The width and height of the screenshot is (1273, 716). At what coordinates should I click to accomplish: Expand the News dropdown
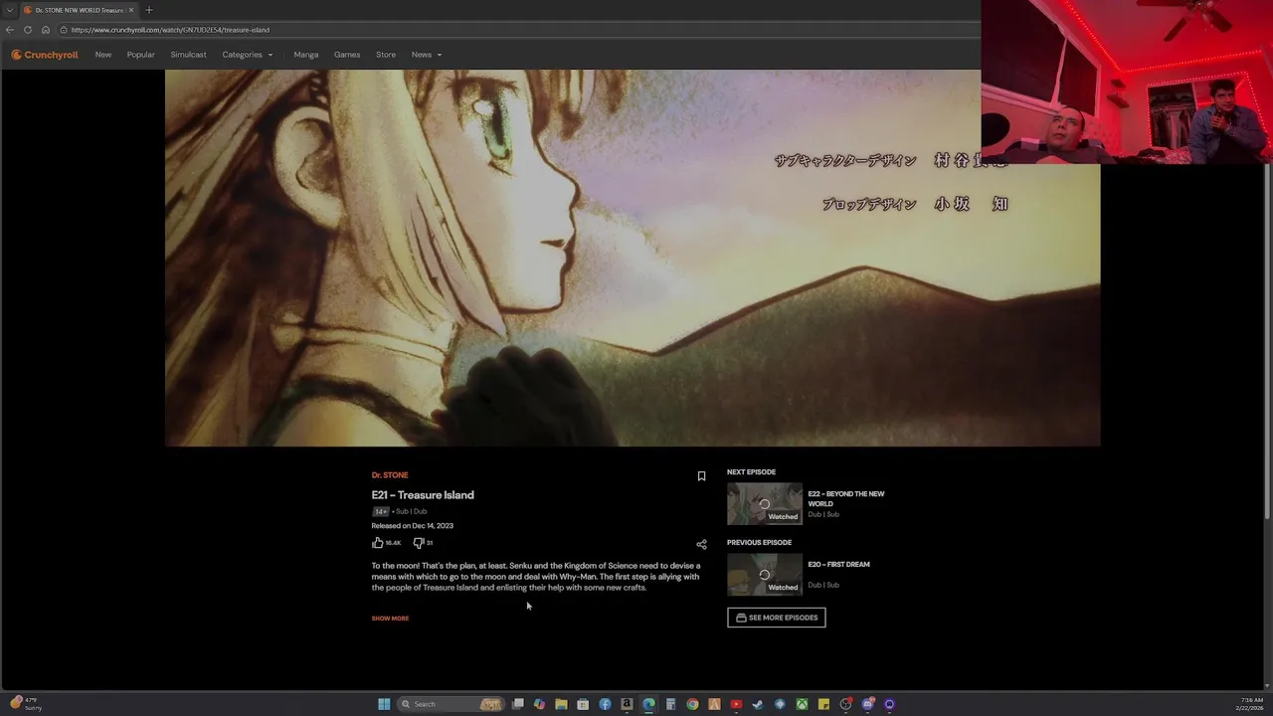(427, 55)
